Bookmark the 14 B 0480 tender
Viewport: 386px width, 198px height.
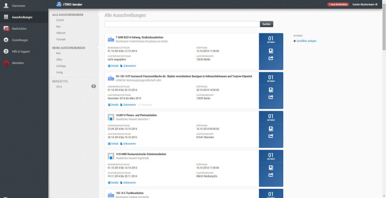point(271,168)
